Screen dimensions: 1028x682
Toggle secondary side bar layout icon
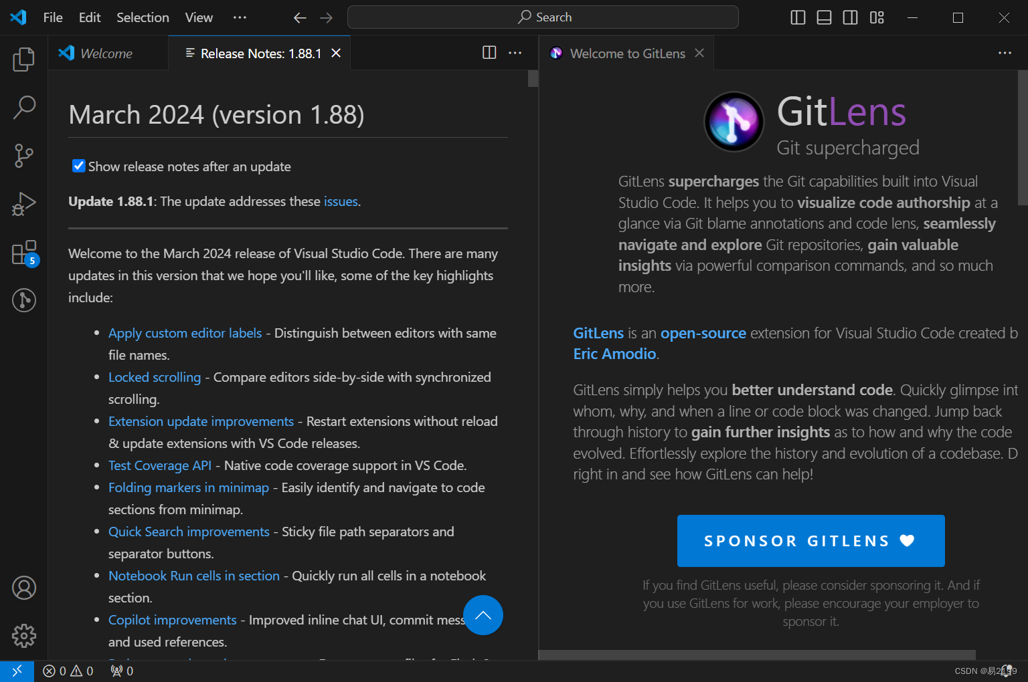click(850, 17)
